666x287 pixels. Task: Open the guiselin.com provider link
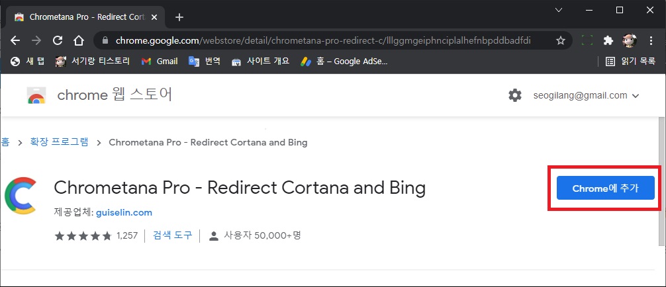coord(124,212)
